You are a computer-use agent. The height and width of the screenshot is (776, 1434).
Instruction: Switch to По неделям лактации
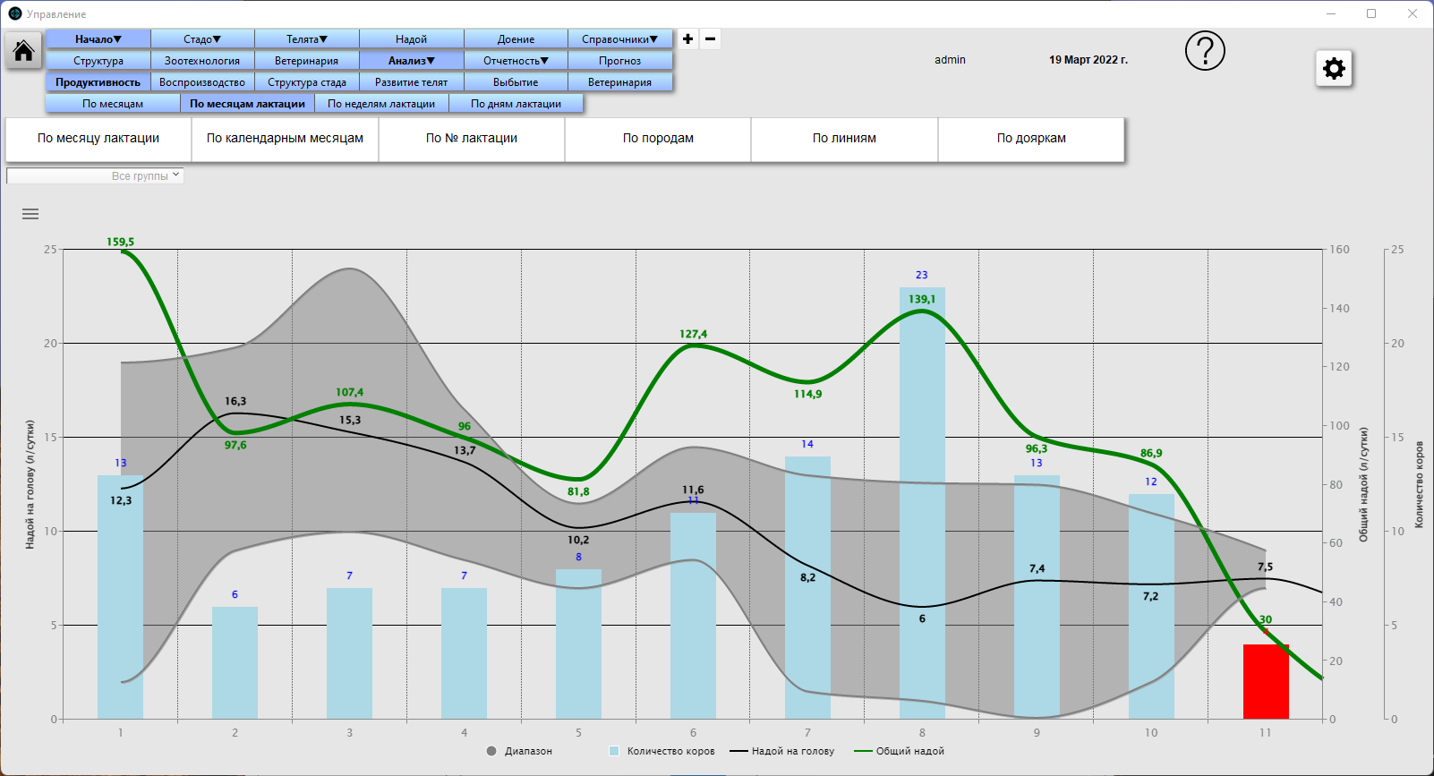(381, 104)
